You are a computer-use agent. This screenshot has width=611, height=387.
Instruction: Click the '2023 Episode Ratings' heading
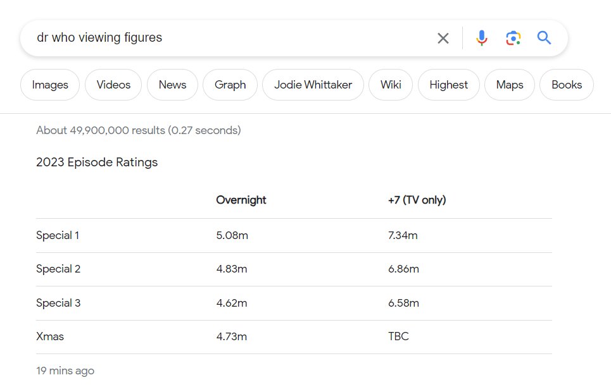click(97, 162)
